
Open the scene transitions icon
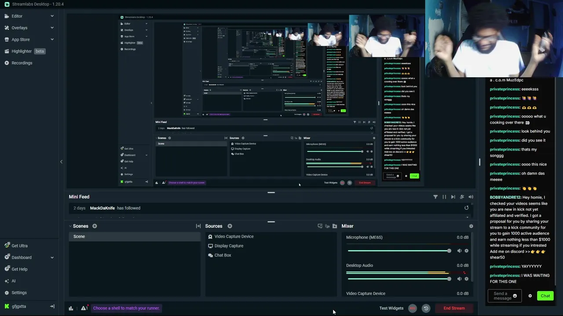[x=198, y=226]
